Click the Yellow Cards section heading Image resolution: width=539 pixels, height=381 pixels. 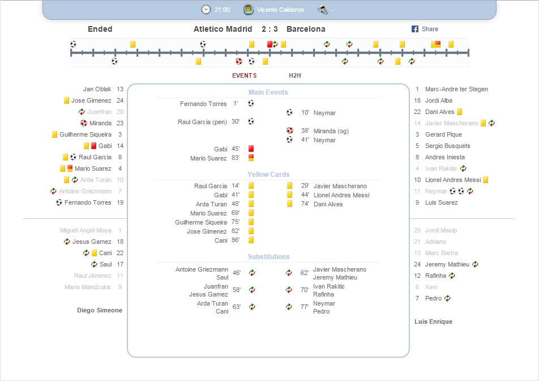pyautogui.click(x=268, y=175)
